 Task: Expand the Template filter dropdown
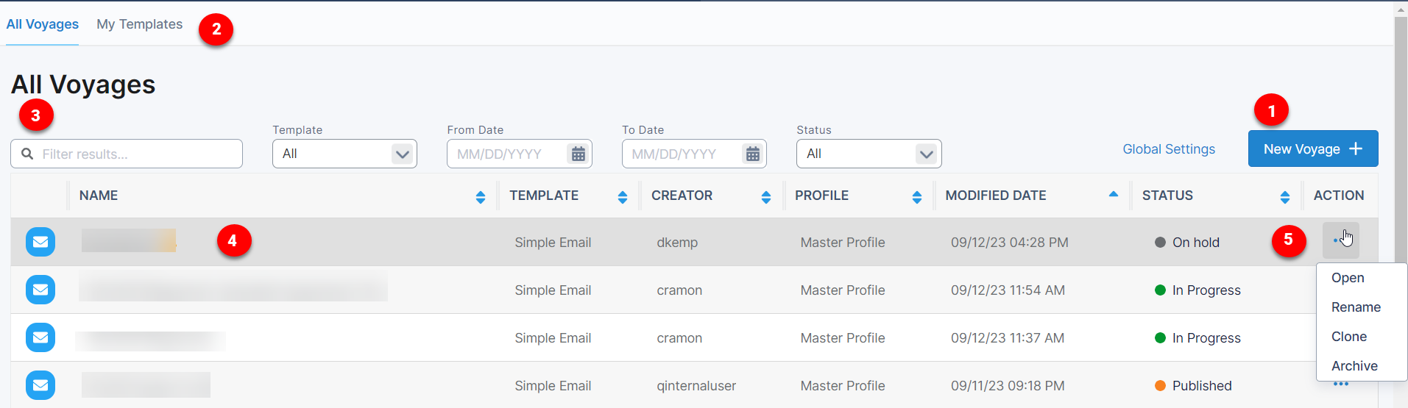[x=402, y=154]
